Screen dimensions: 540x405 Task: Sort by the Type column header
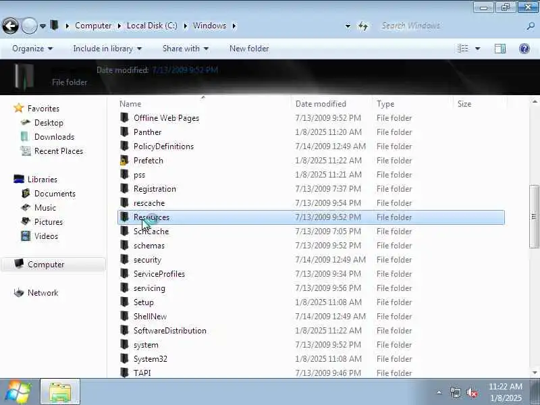coord(413,104)
